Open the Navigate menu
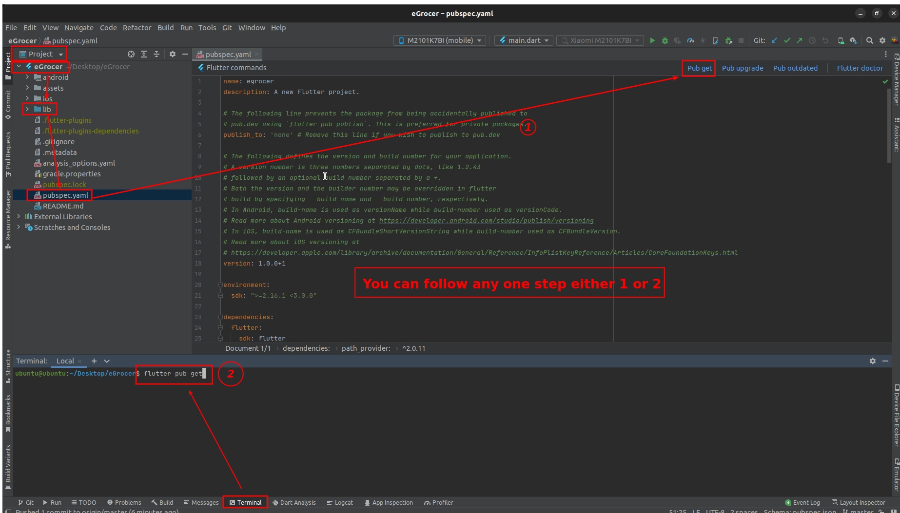Viewport: 900px width, 513px height. 78,28
